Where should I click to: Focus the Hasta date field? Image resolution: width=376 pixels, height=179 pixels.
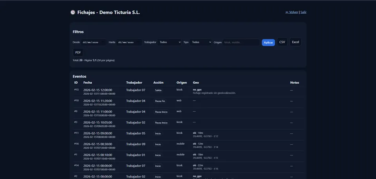[129, 42]
